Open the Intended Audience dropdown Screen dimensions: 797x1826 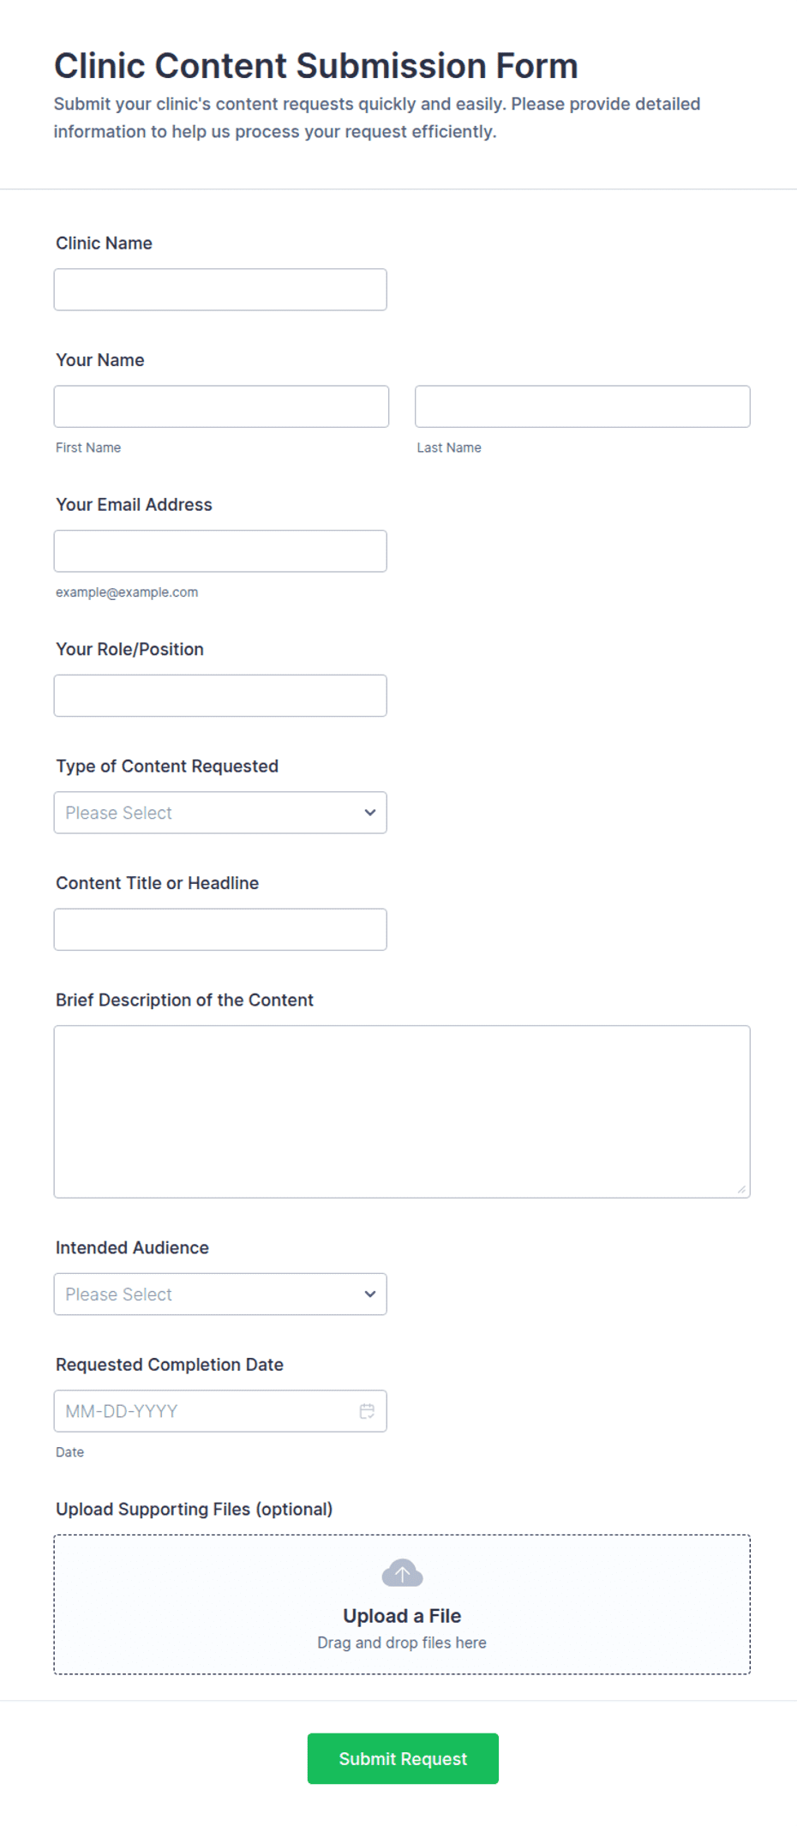(220, 1294)
